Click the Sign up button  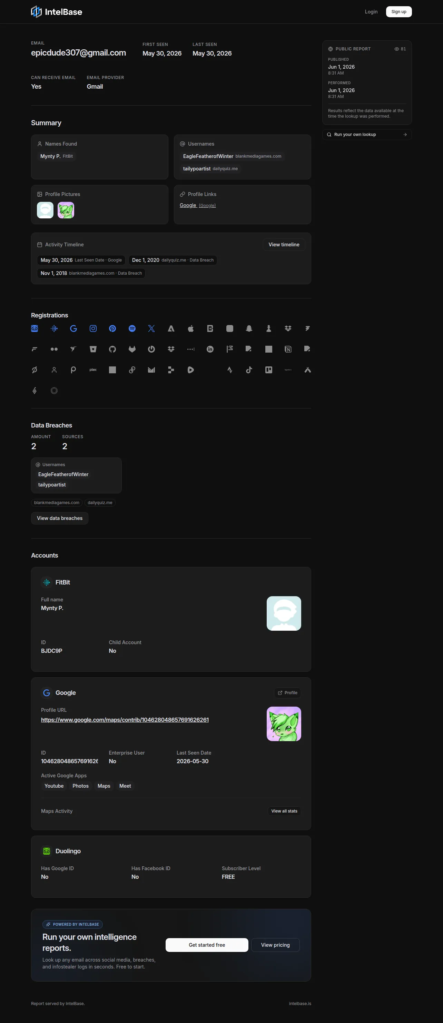(x=399, y=12)
